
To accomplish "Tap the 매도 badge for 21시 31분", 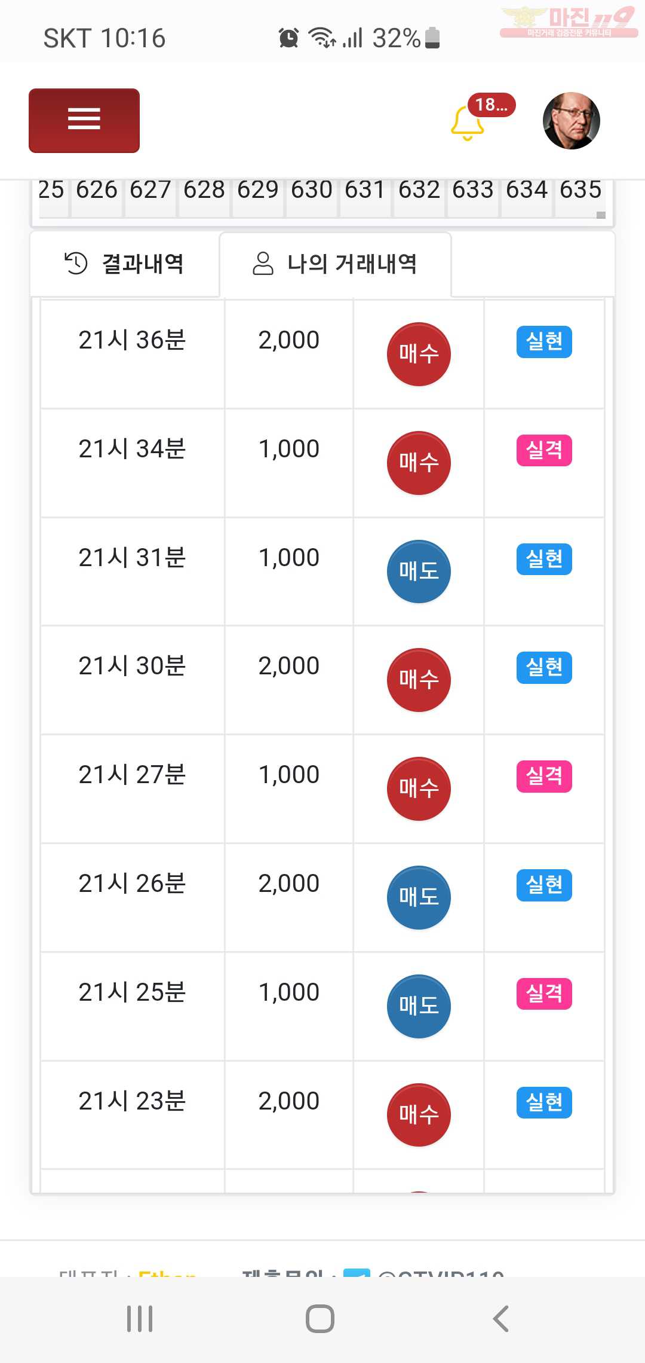I will tap(419, 572).
